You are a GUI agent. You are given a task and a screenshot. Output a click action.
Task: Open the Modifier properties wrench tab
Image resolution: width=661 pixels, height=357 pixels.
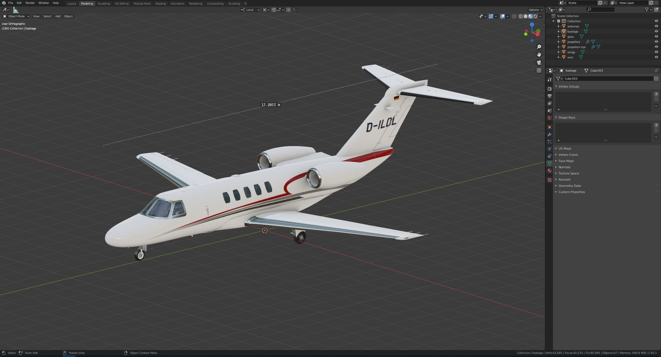click(550, 134)
